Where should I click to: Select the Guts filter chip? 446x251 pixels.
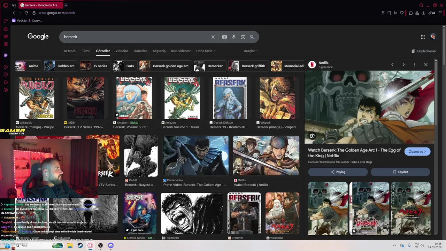pos(125,66)
